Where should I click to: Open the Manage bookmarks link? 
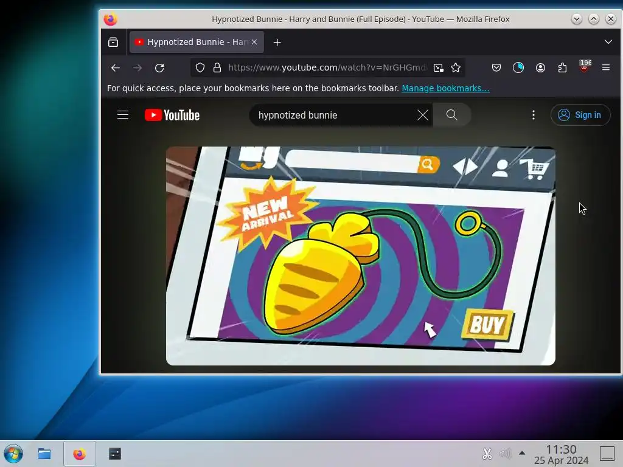[445, 88]
